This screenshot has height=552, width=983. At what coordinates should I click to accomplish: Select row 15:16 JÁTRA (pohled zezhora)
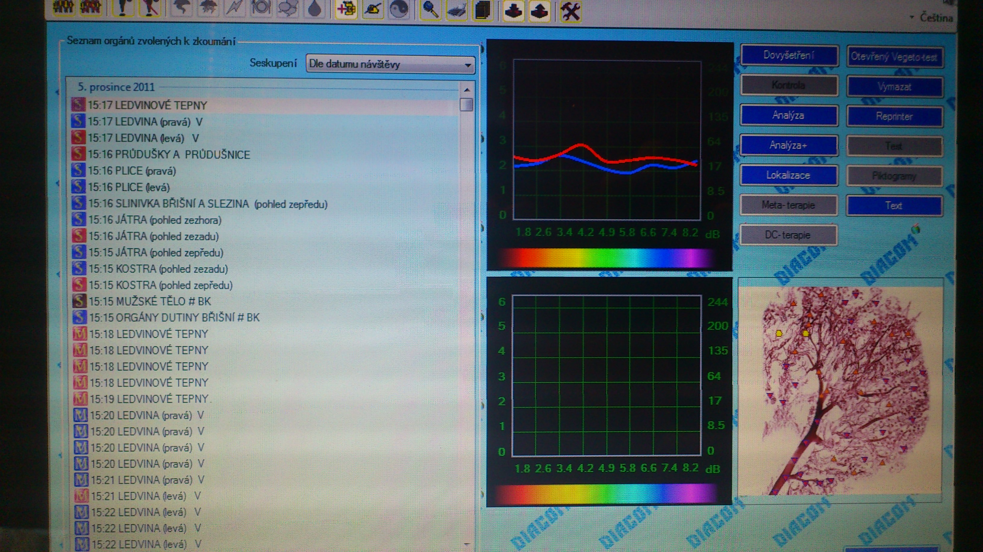(265, 220)
